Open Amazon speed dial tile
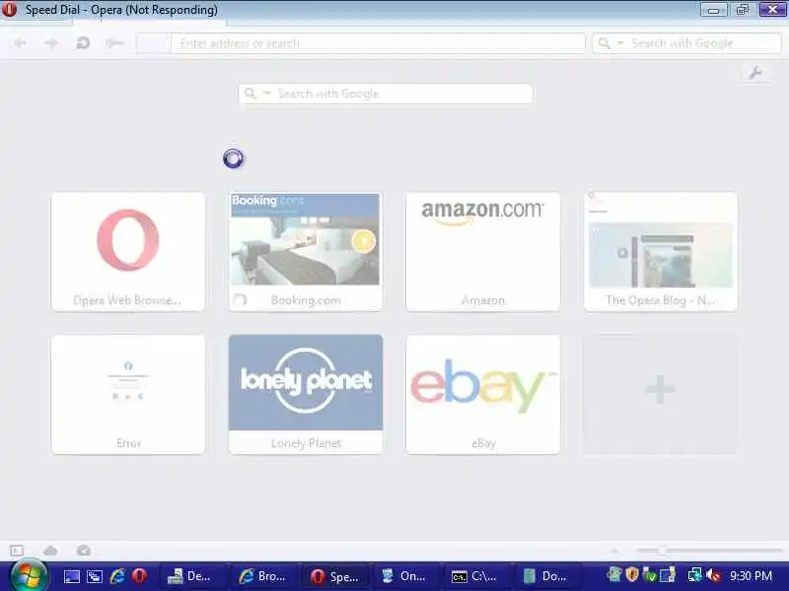Screen dimensions: 789x591 pos(483,251)
